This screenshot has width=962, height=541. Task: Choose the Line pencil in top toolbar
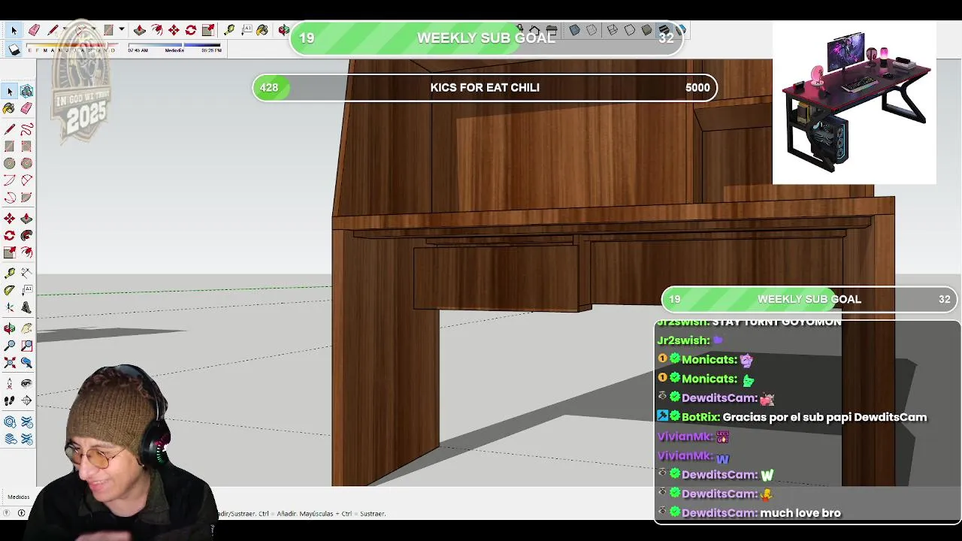pyautogui.click(x=53, y=30)
